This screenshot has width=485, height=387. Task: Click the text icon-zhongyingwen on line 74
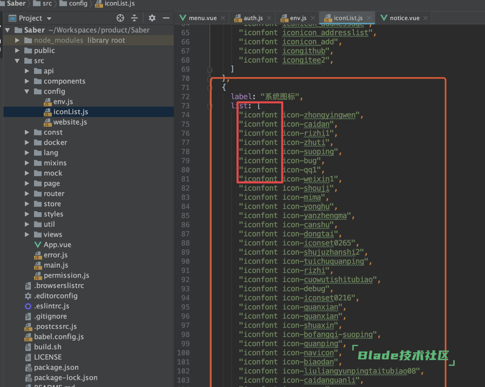click(x=319, y=115)
